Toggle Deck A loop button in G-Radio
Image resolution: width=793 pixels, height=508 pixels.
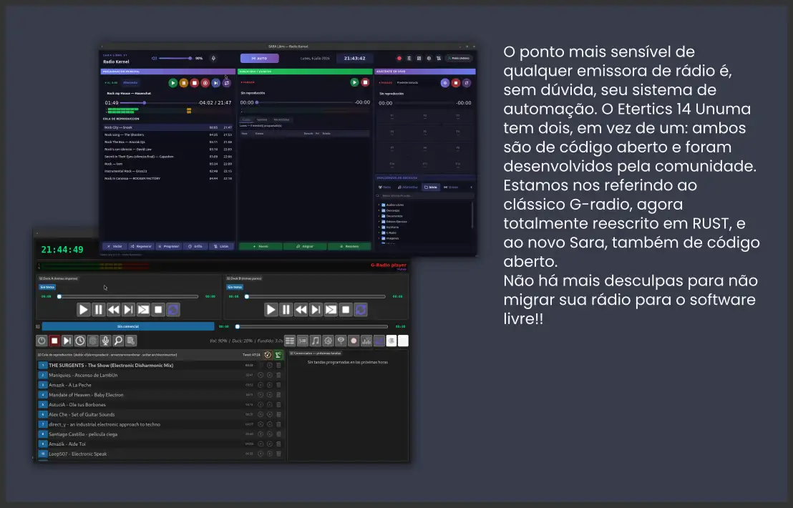[x=173, y=309]
